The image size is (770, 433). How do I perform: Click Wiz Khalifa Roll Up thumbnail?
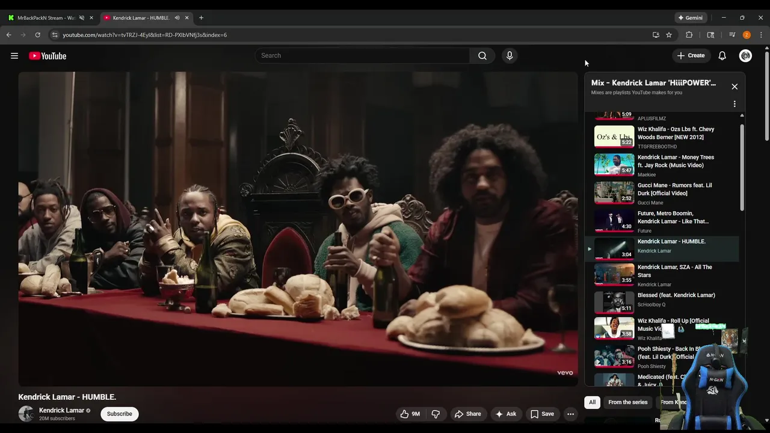(x=614, y=328)
